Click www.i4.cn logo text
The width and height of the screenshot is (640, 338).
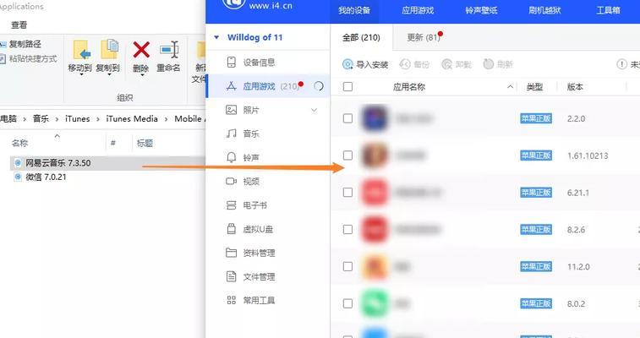click(x=271, y=6)
